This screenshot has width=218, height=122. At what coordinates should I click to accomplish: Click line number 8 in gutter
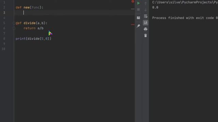coord(4,39)
